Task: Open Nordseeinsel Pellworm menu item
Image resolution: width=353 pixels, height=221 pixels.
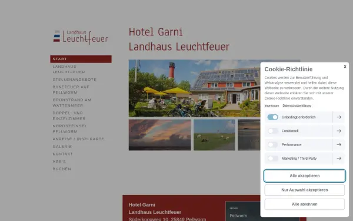Action: (x=70, y=128)
